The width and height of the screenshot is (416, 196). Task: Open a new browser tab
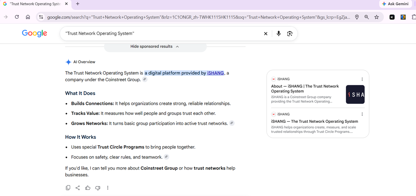tap(77, 4)
